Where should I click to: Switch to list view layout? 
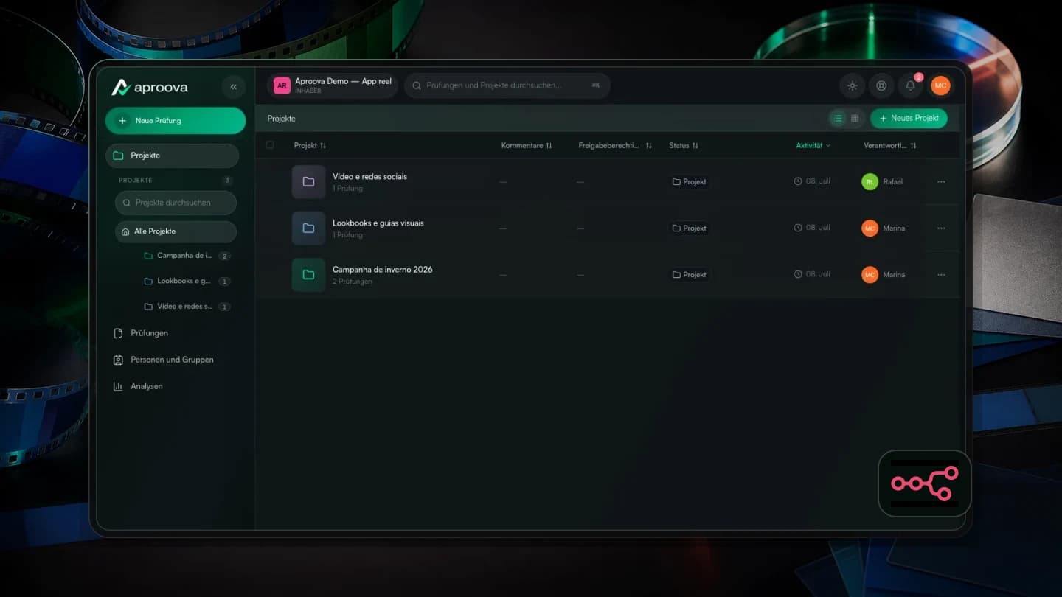point(838,118)
